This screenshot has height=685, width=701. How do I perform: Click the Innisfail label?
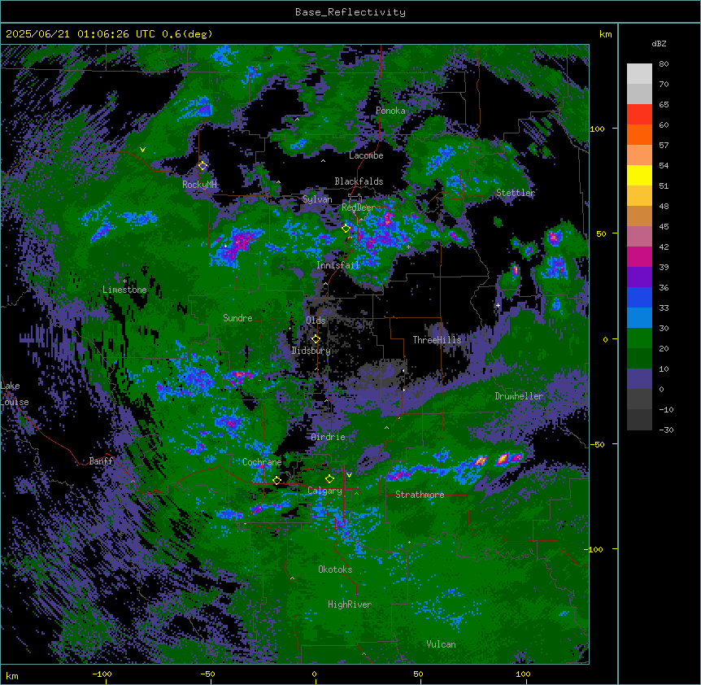(337, 265)
